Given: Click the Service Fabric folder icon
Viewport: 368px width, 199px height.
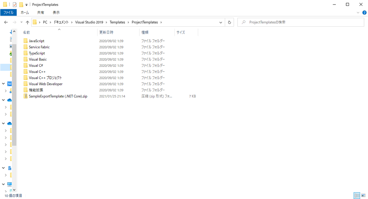Looking at the screenshot, I should click(x=25, y=47).
